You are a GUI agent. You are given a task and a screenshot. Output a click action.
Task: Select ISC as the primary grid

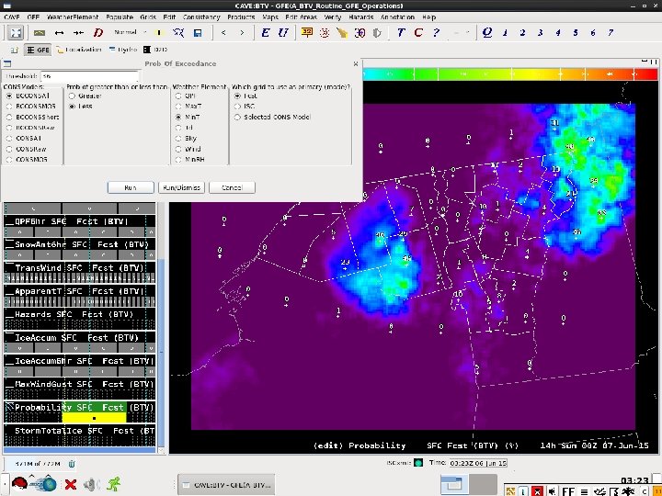tap(238, 106)
